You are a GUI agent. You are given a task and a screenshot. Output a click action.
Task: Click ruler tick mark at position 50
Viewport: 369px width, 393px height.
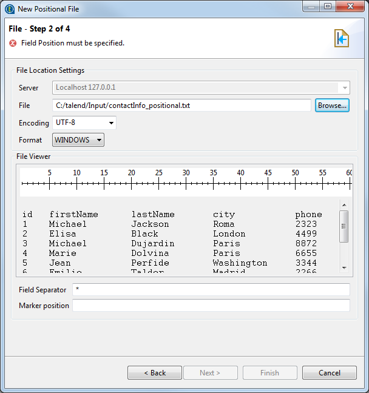295,184
